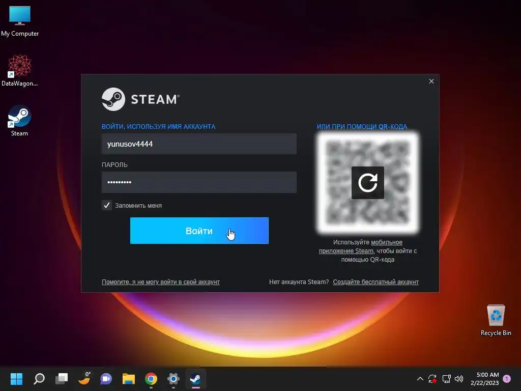Expand hidden system tray icons chevron
Viewport: 521px width, 391px height.
[420, 379]
